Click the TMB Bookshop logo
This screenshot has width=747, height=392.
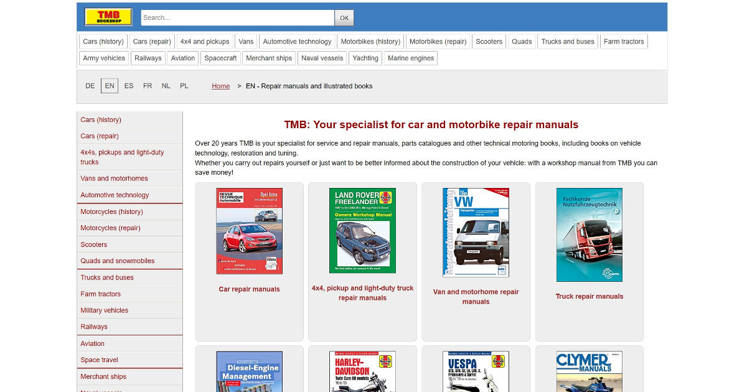(x=108, y=17)
